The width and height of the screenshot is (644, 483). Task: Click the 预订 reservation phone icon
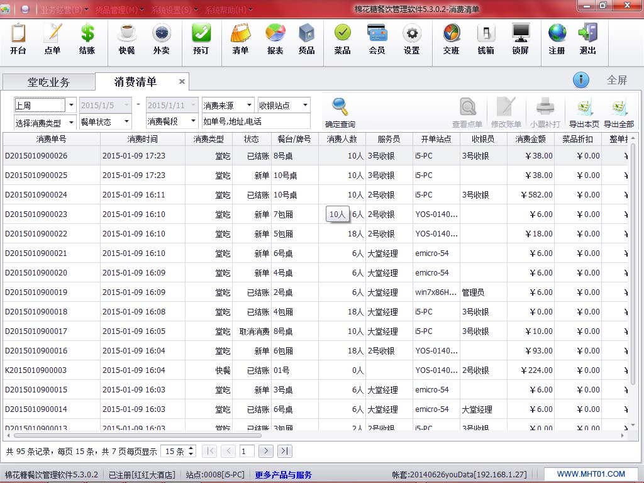pos(201,40)
